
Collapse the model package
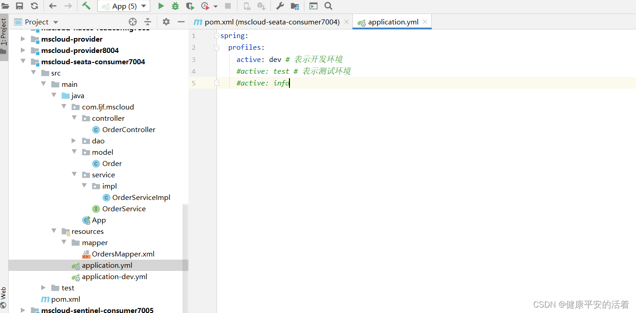[74, 152]
